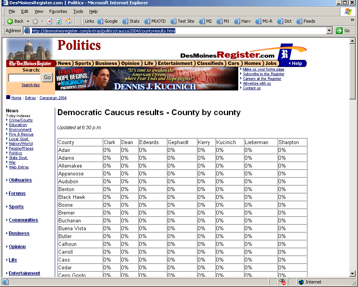Open the Favorites menu

(x=58, y=12)
